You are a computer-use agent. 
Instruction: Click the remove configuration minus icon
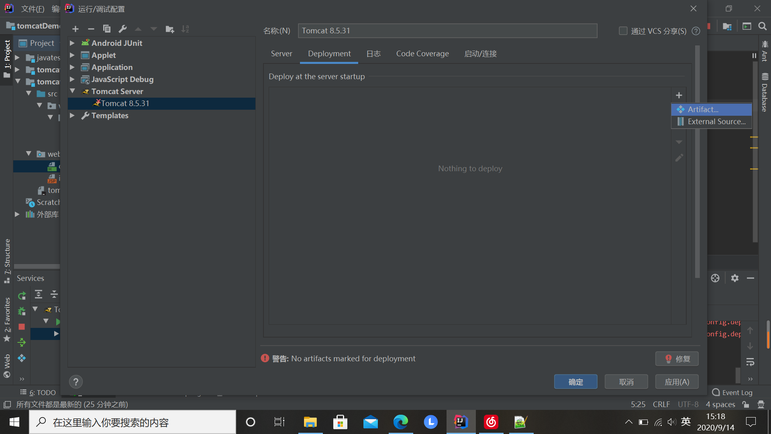[91, 29]
